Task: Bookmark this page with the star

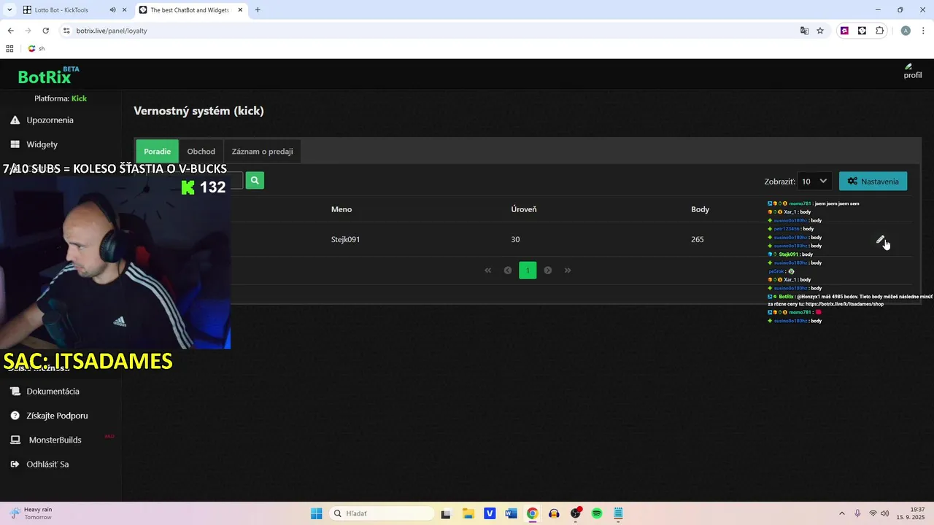Action: pos(820,31)
